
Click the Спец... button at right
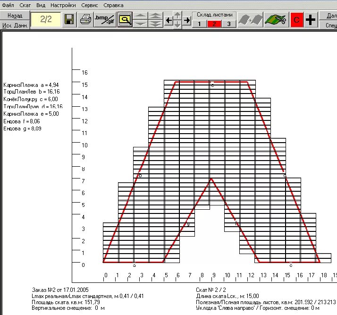pyautogui.click(x=329, y=25)
